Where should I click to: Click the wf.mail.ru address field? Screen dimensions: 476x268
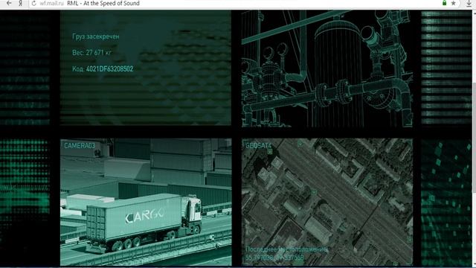pos(51,3)
